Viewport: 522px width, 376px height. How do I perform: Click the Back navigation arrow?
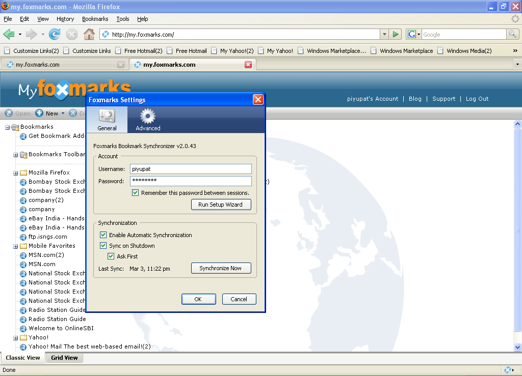pos(9,34)
